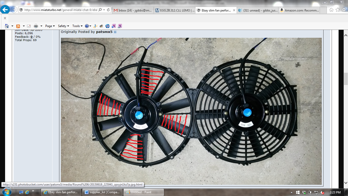Viewport: 348px width, 196px height.
Task: Close the Ebay slim fan tab
Action: point(234,10)
